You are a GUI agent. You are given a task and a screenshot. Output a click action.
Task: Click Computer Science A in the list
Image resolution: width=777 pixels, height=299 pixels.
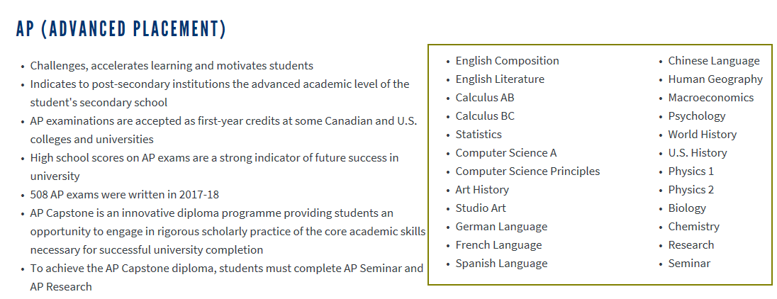[x=506, y=153]
